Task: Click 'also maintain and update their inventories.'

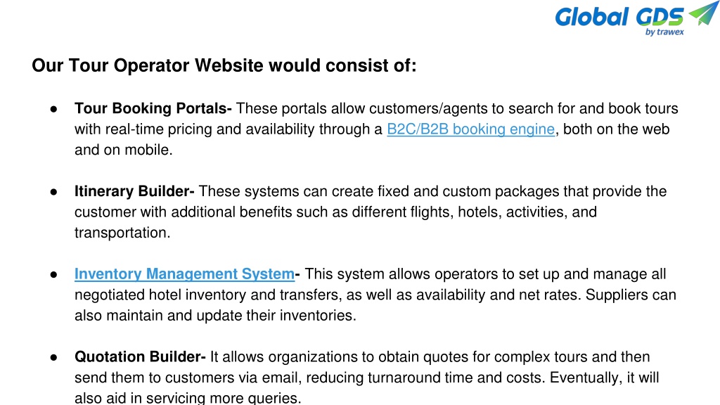Action: (215, 316)
